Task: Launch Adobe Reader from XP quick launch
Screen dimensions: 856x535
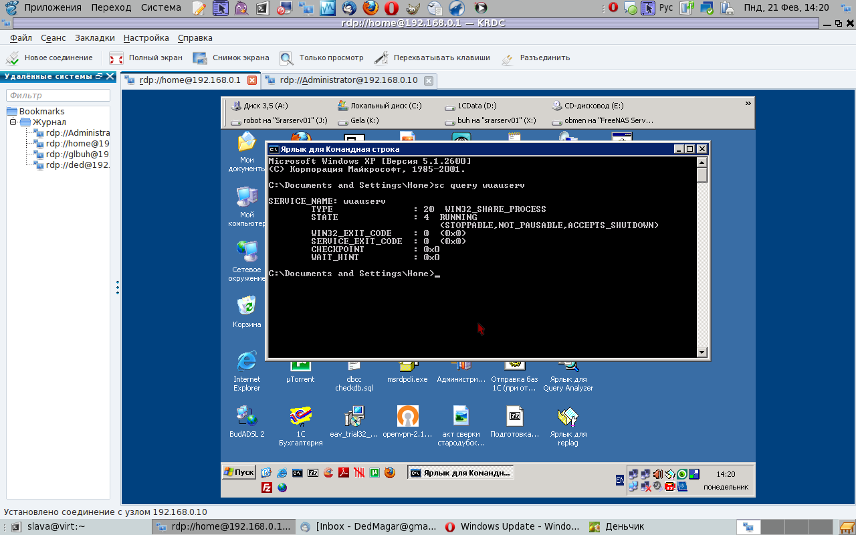Action: point(344,473)
